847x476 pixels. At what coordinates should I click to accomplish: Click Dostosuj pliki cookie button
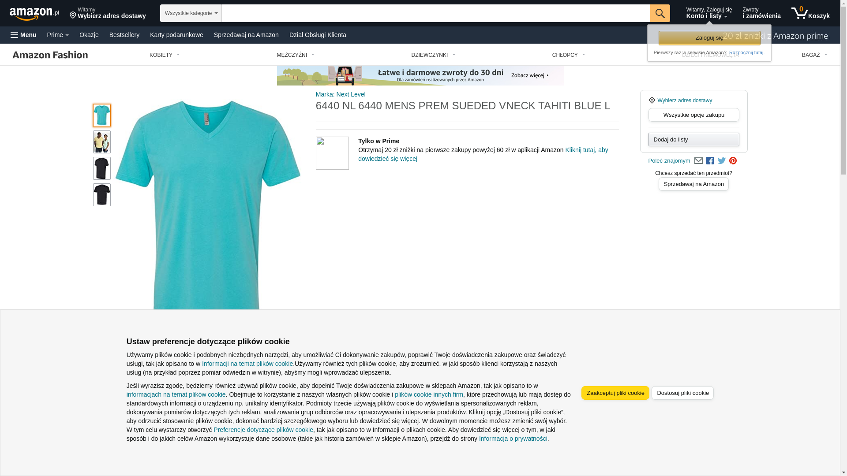[682, 393]
